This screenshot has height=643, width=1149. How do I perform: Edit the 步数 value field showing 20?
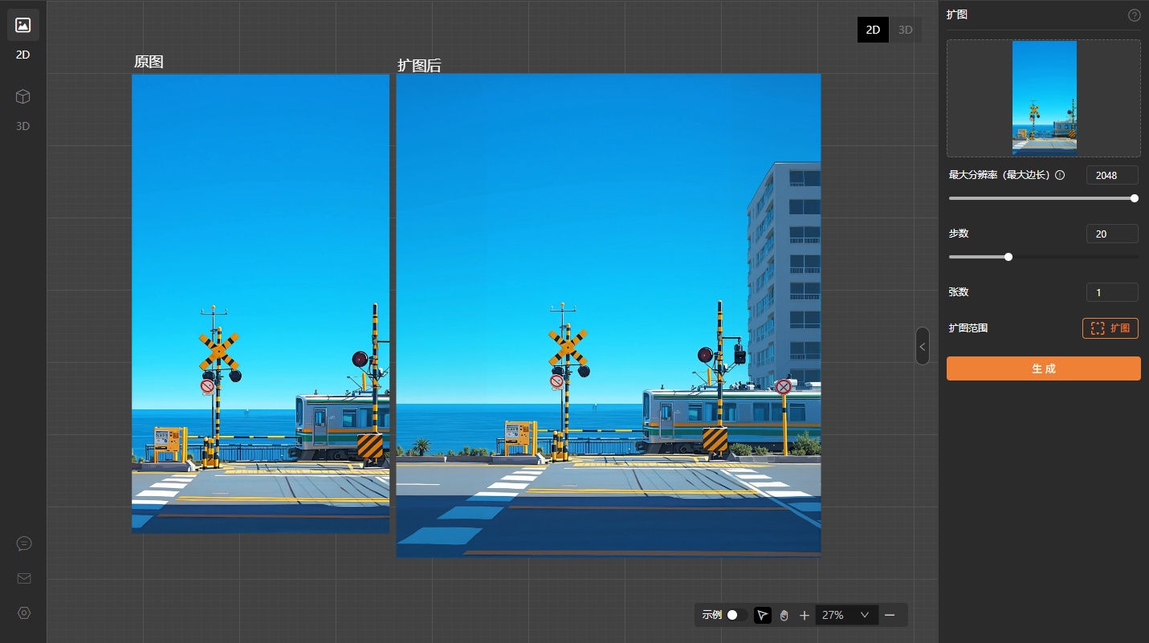1112,234
